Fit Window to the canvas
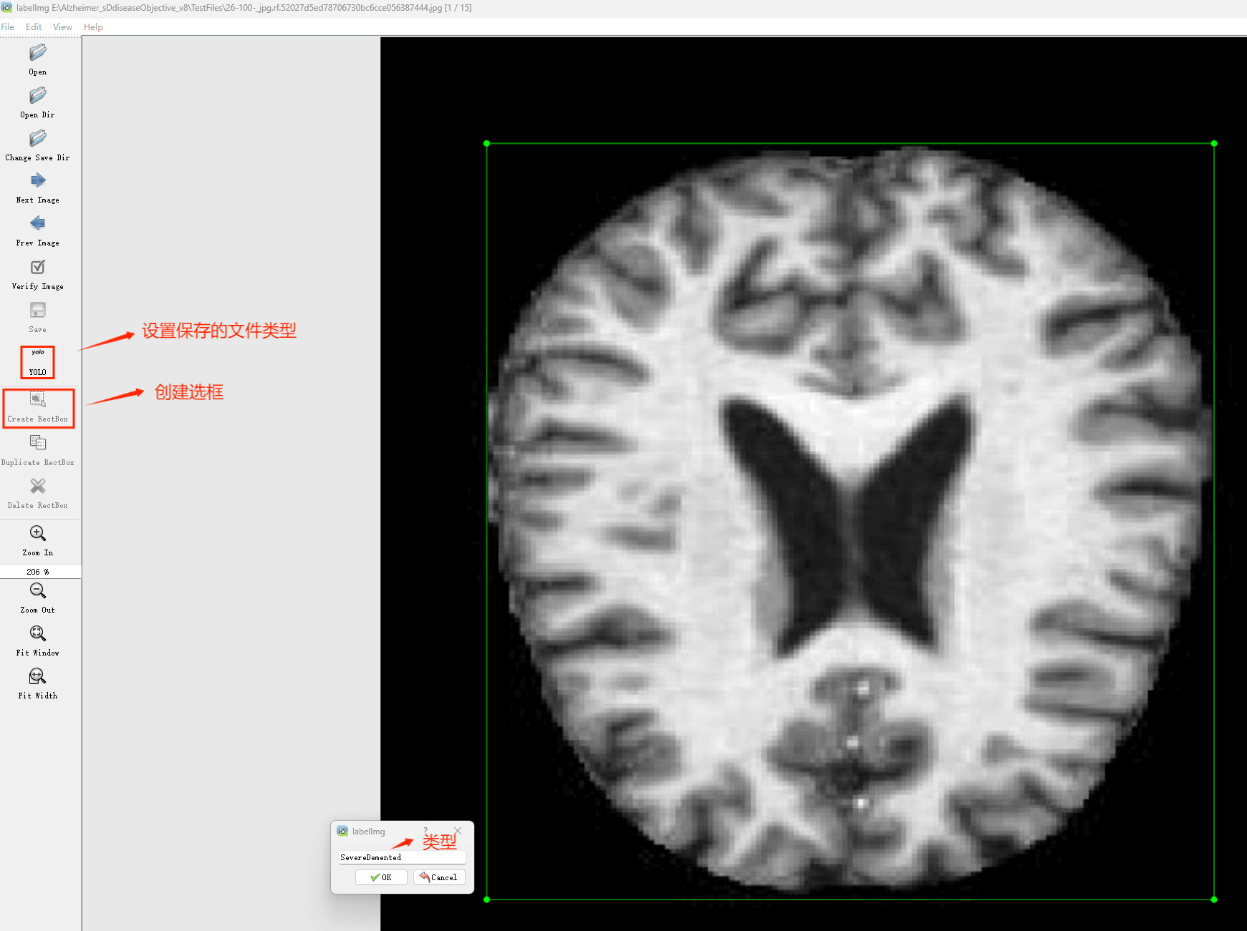The image size is (1247, 931). (38, 641)
